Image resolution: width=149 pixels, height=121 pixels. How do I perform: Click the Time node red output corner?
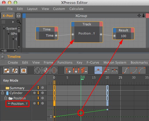pos(56,29)
